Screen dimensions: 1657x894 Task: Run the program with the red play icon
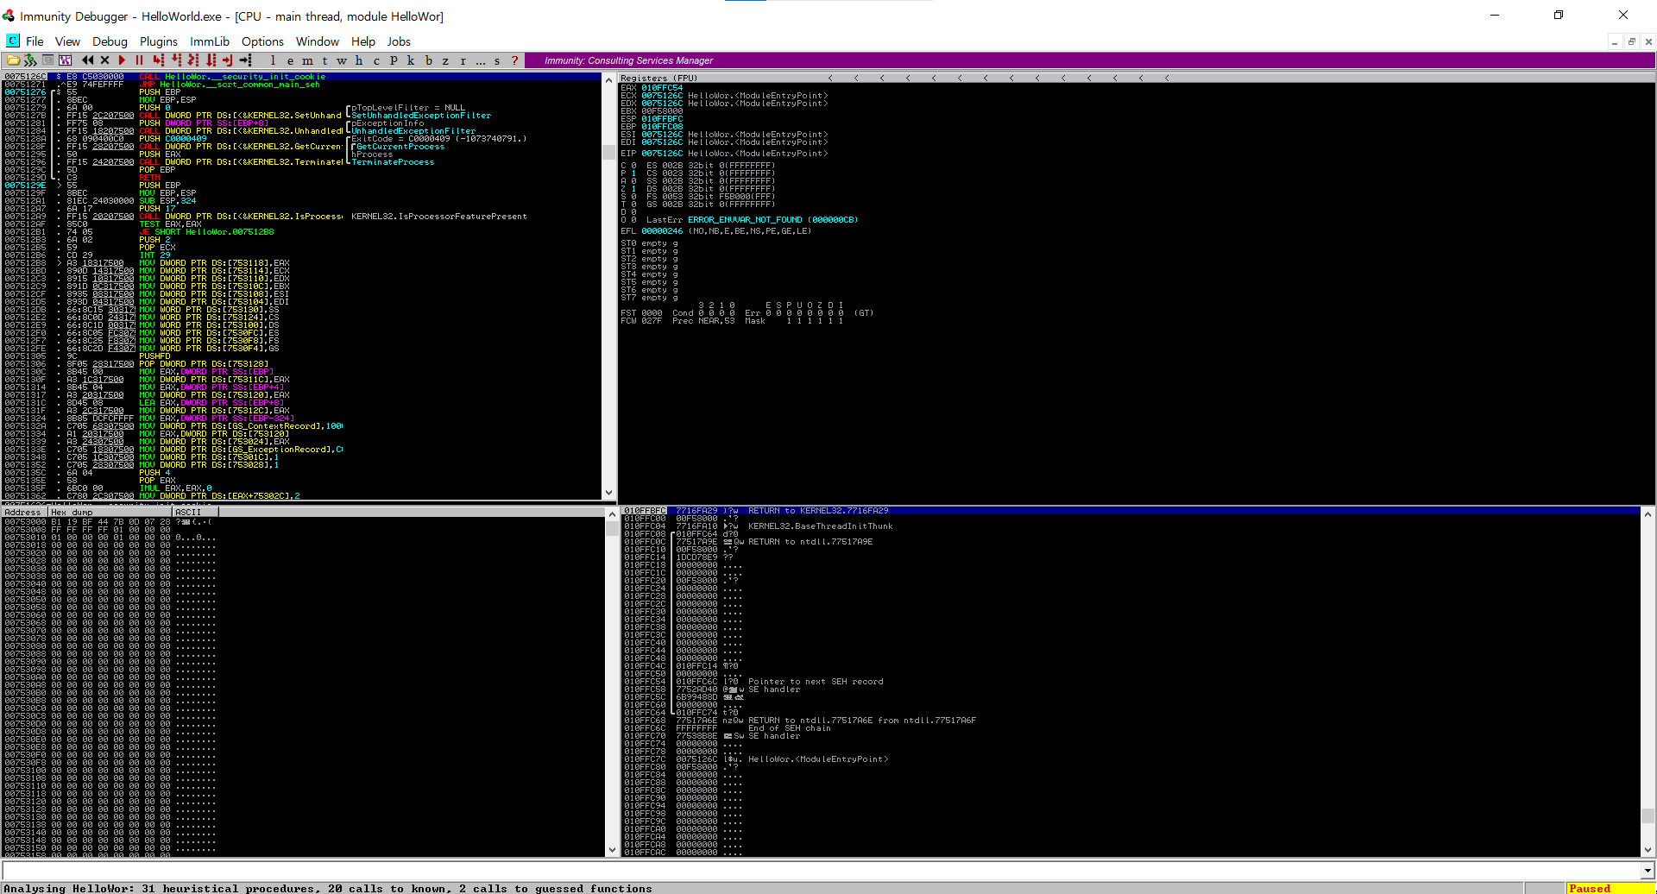(x=122, y=60)
